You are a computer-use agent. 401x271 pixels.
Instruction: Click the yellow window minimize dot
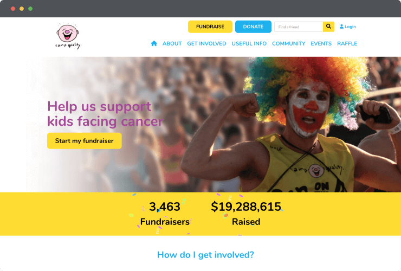point(22,9)
